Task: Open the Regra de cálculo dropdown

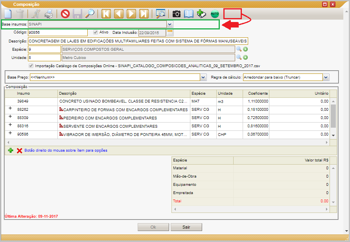Action: pyautogui.click(x=326, y=77)
